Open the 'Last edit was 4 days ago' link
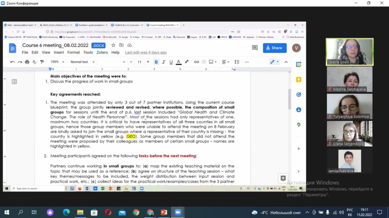 point(146,53)
